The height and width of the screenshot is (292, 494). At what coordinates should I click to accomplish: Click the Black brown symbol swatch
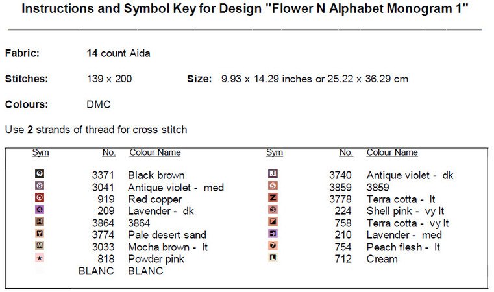point(40,175)
